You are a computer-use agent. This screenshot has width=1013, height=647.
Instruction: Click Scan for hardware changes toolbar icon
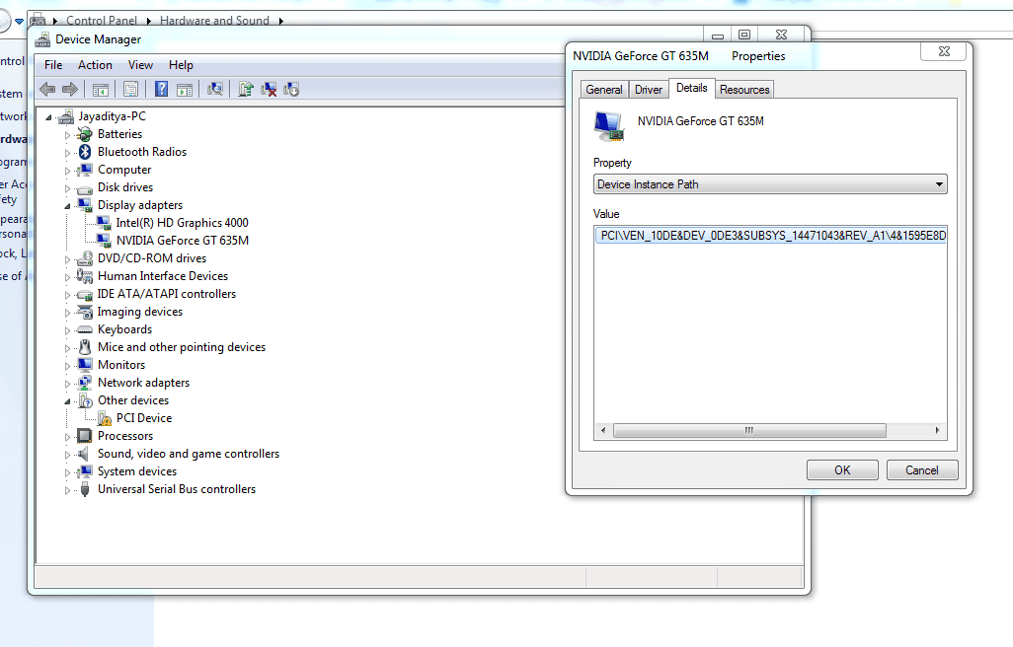(214, 90)
